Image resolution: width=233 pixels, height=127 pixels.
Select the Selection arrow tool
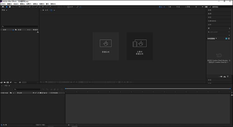7,7
